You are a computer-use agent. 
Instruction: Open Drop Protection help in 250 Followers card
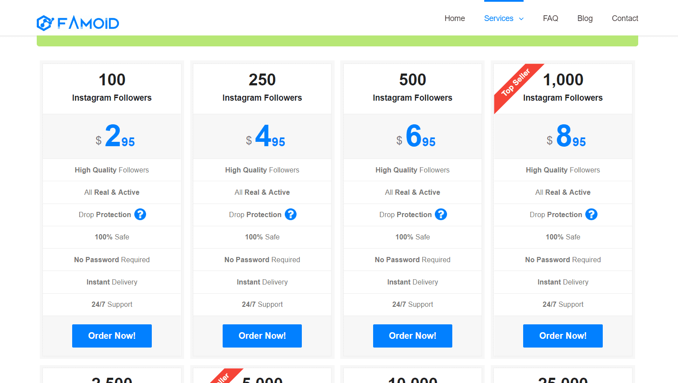[290, 214]
